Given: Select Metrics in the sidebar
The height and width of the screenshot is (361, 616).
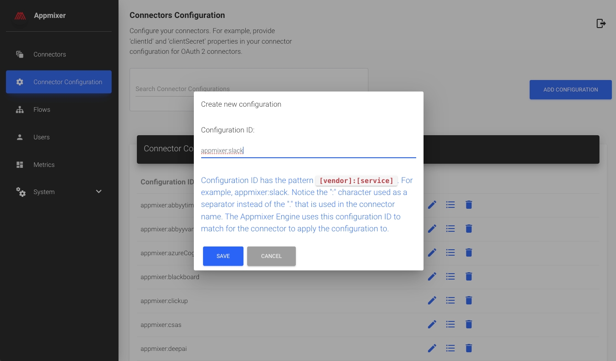Looking at the screenshot, I should pos(44,165).
